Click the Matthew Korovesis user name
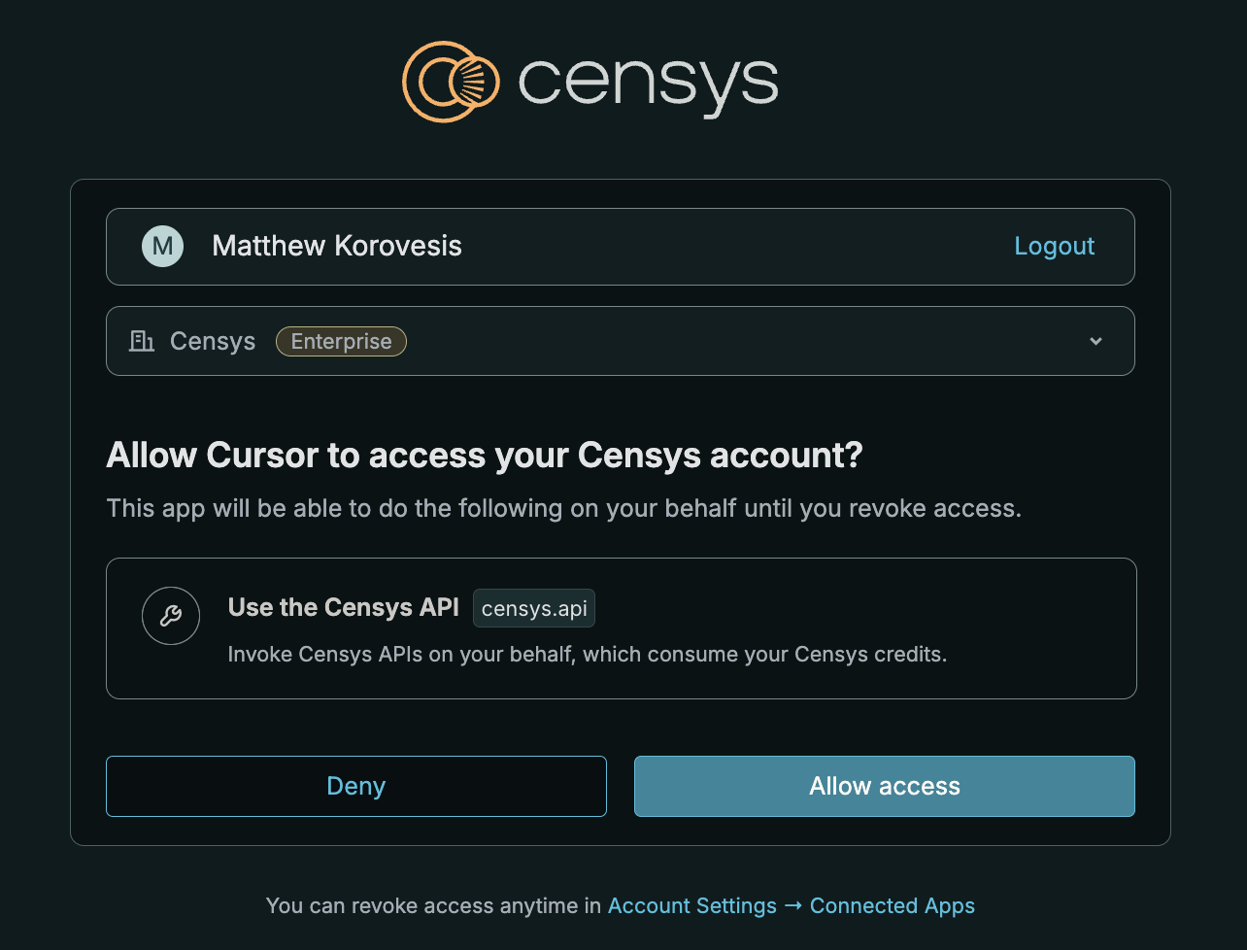Screen dimensions: 1247x950 (337, 247)
